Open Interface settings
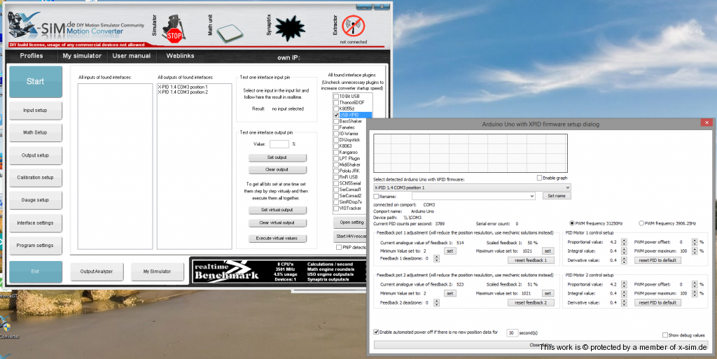 (35, 223)
